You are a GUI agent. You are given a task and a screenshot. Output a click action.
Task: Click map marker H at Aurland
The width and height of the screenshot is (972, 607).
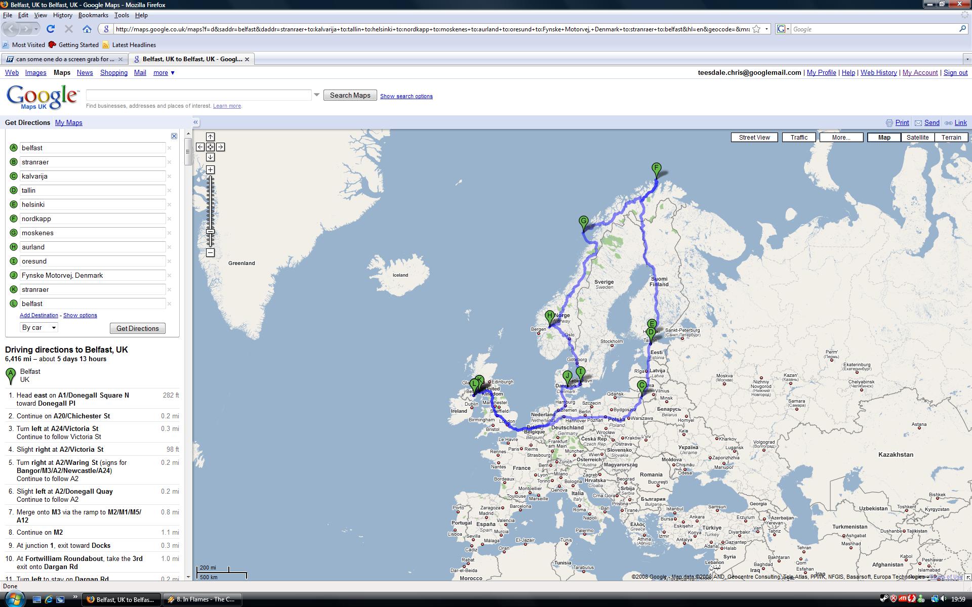tap(550, 319)
